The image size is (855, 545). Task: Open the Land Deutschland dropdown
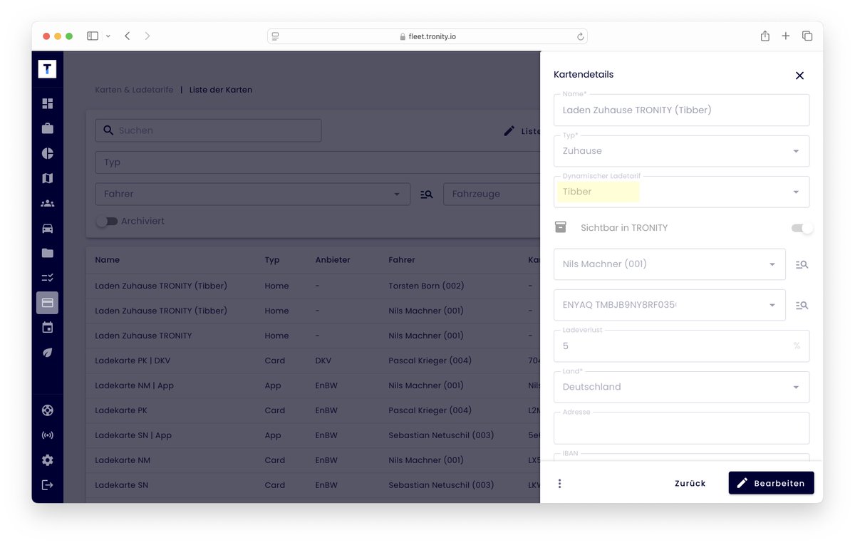click(681, 387)
